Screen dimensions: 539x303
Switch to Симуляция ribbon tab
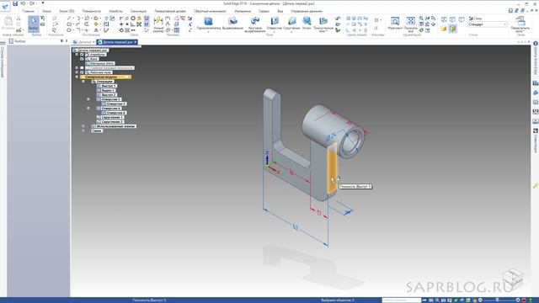(138, 11)
